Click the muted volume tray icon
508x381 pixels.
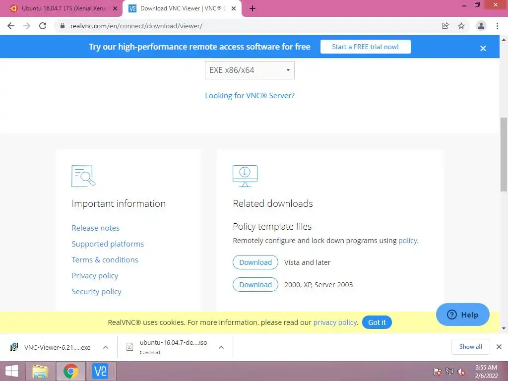461,372
